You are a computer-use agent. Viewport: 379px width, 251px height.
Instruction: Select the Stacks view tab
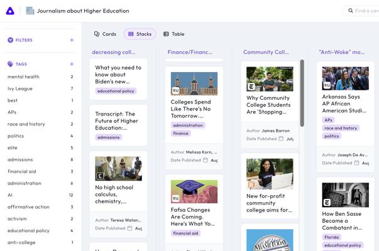[x=140, y=34]
